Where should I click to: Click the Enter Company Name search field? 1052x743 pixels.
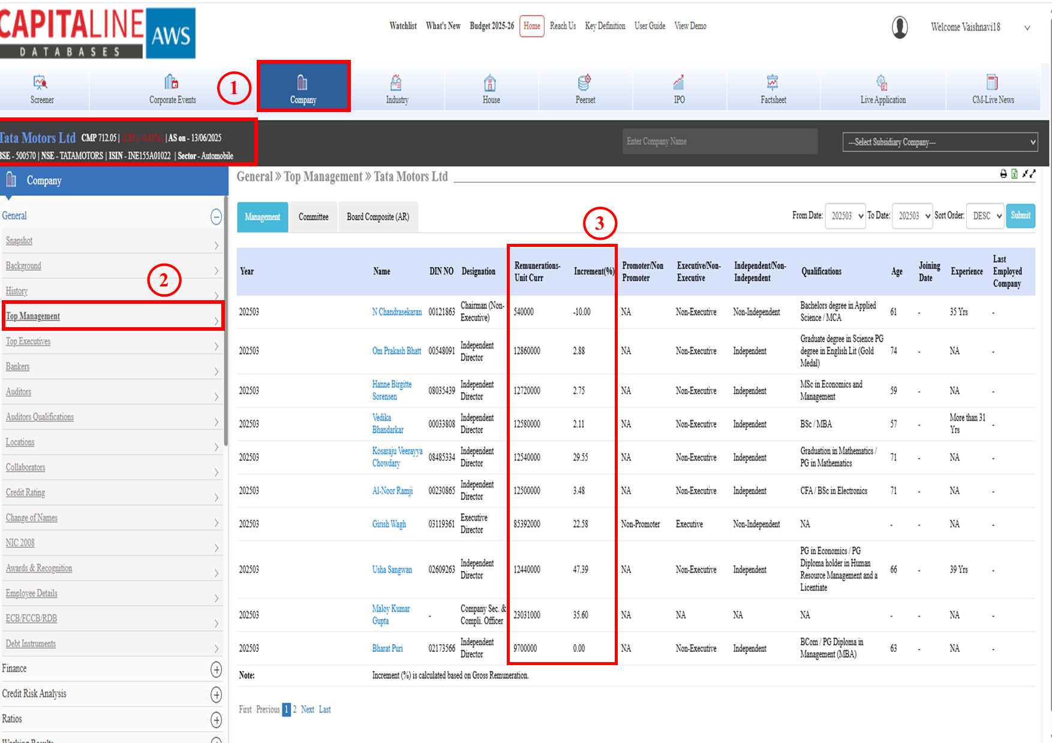click(x=719, y=141)
